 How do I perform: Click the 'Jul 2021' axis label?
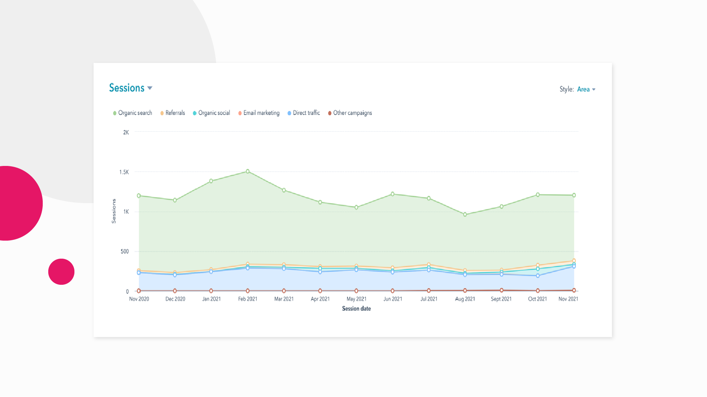[428, 299]
